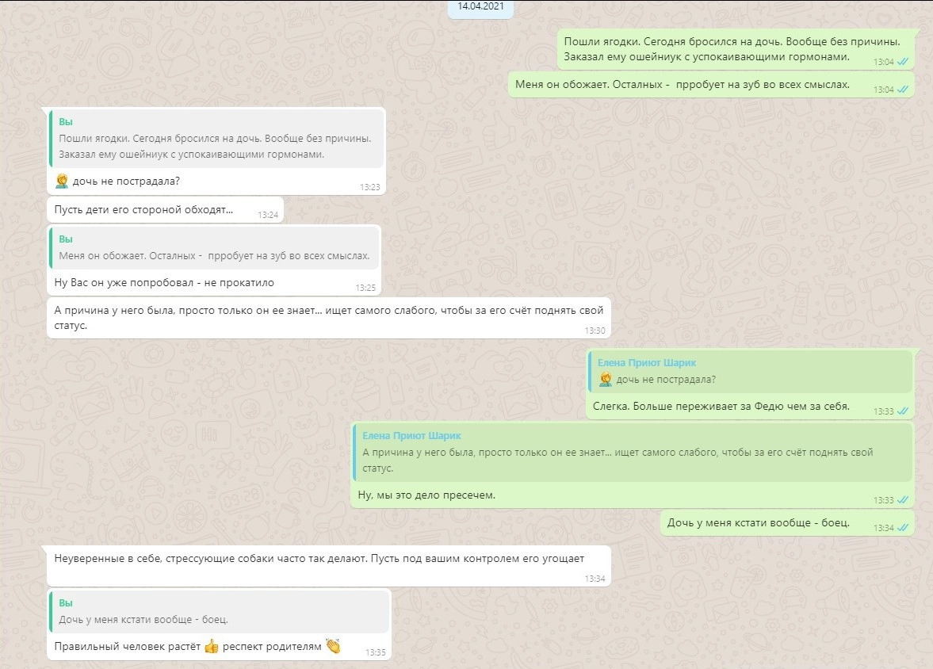Open quoted 'А причина у него была' in sent reply
933x669 pixels.
[x=632, y=452]
